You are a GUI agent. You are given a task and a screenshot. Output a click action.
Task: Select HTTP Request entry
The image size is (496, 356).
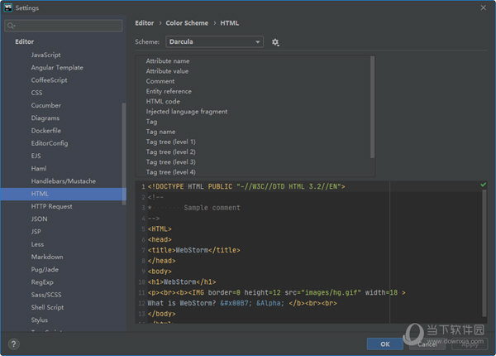(x=51, y=206)
